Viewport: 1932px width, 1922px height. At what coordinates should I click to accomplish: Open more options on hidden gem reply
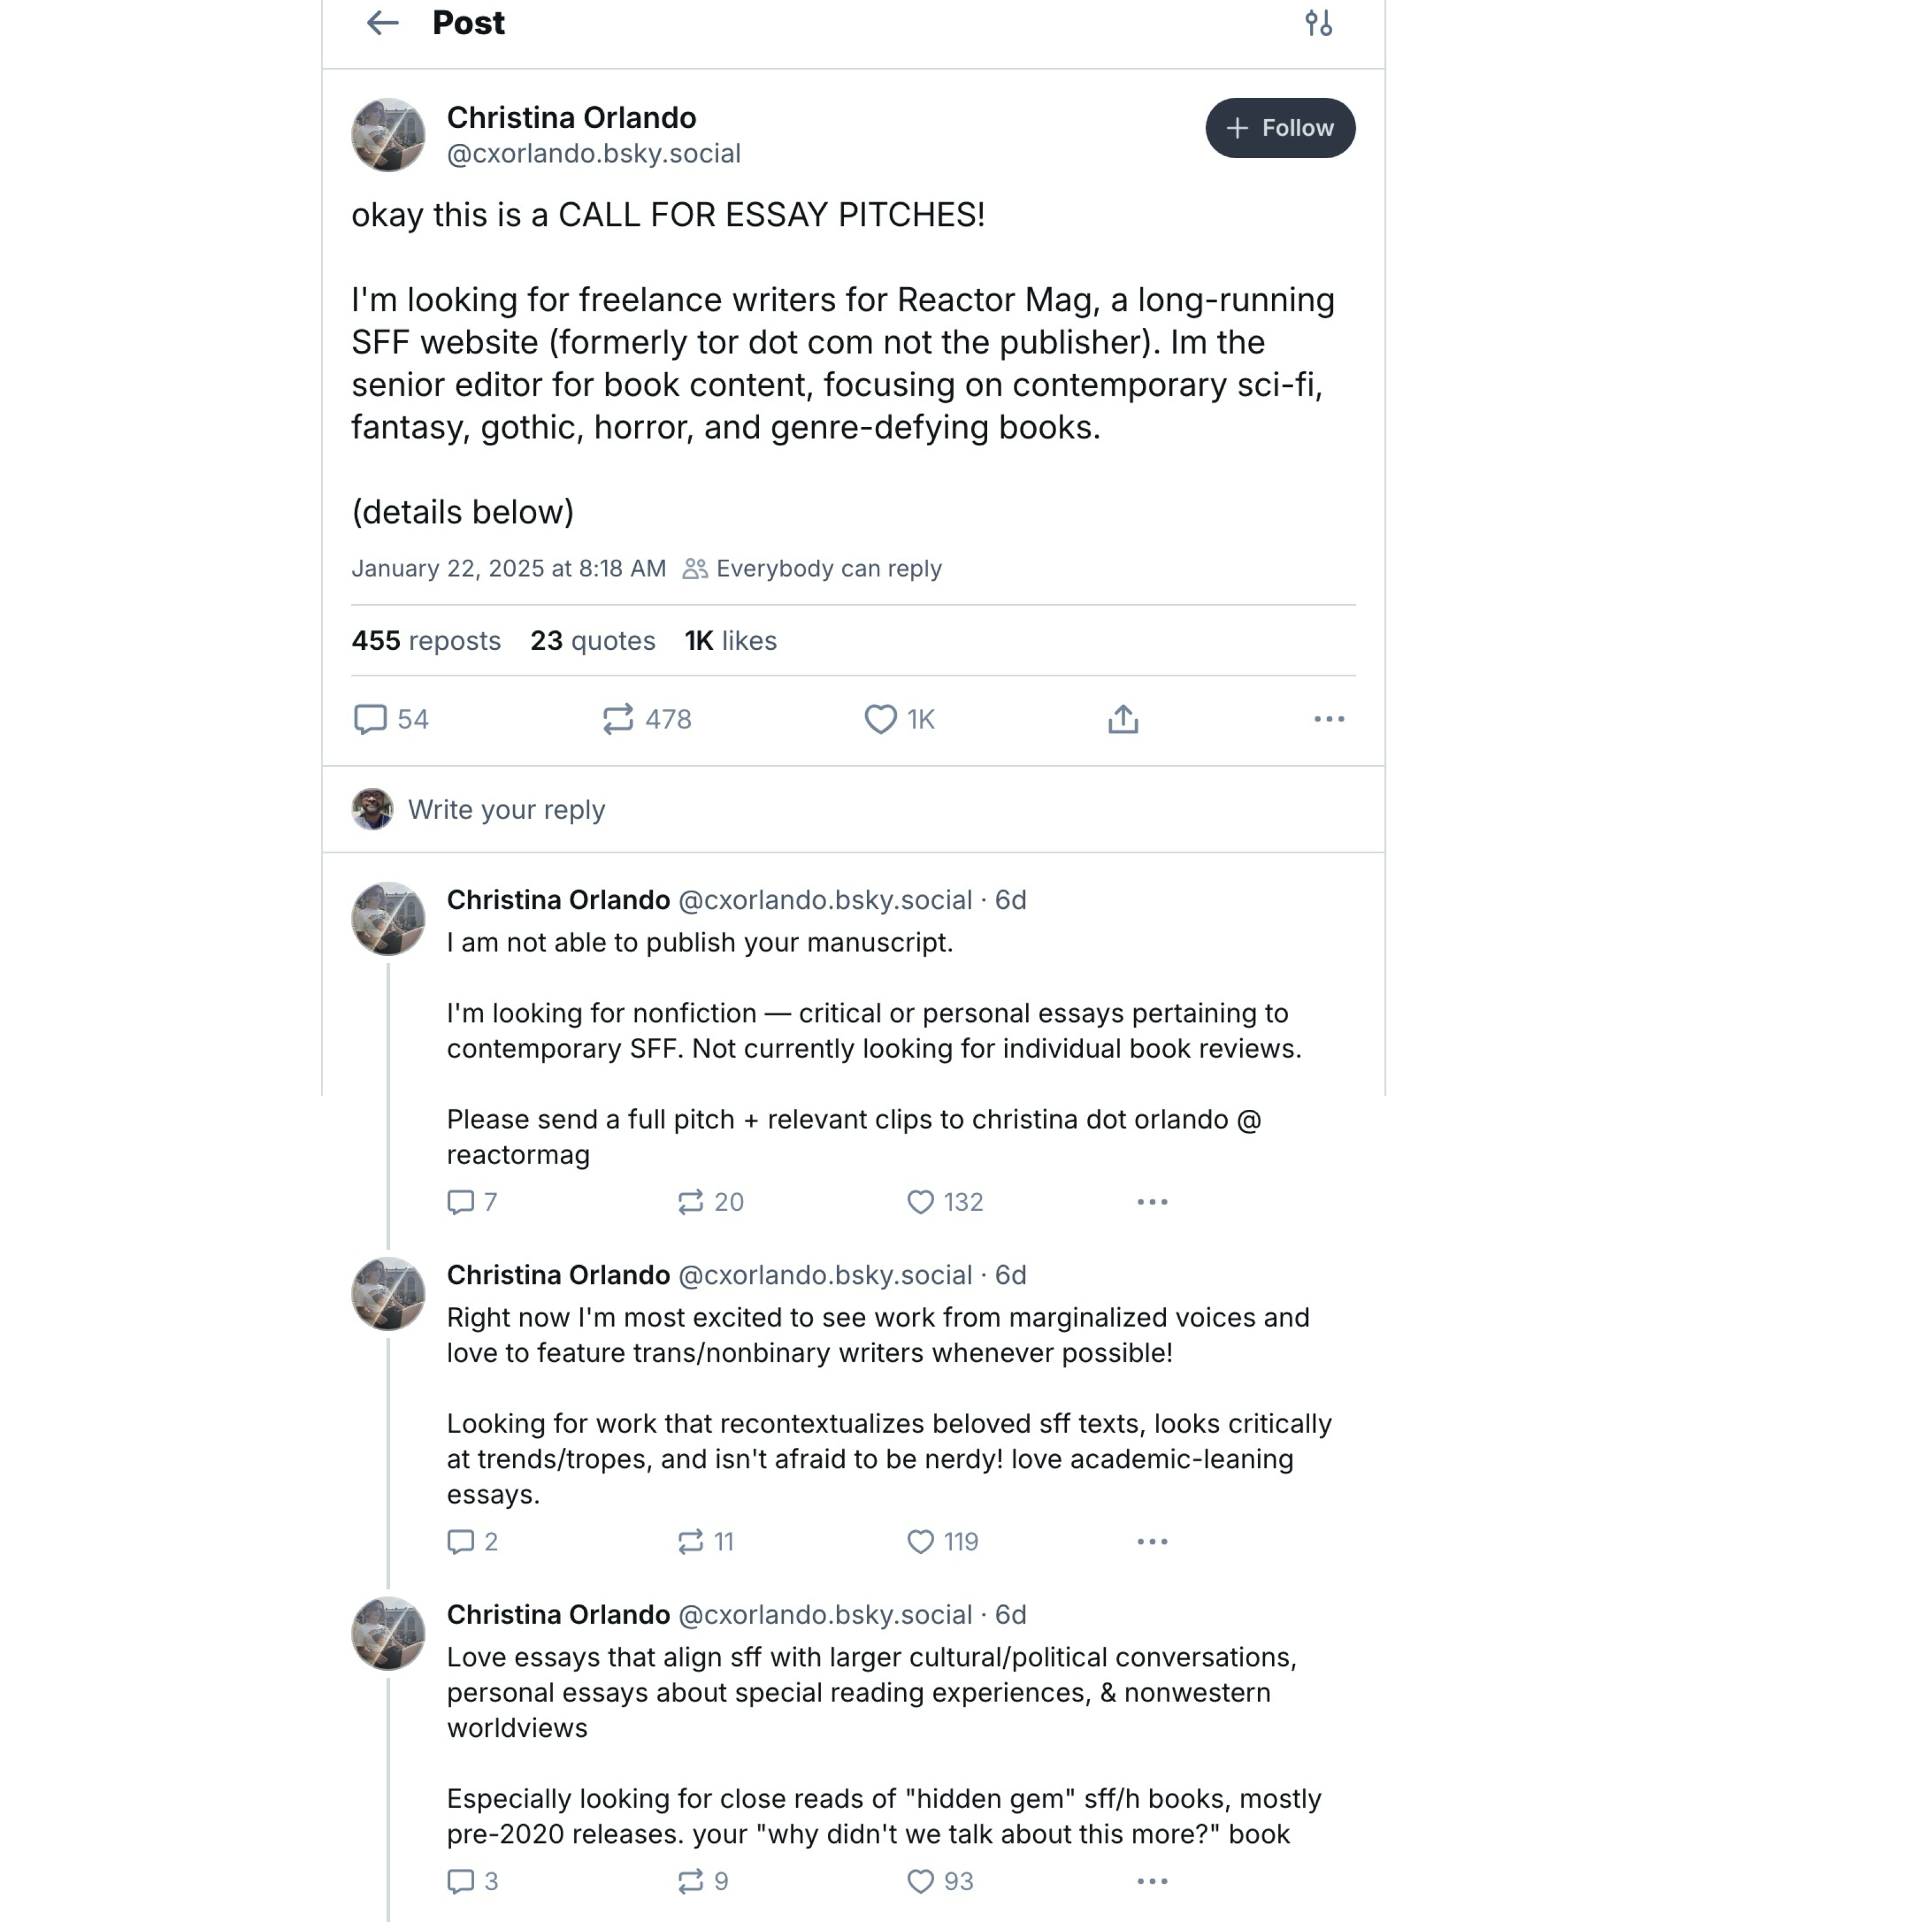point(1152,1882)
